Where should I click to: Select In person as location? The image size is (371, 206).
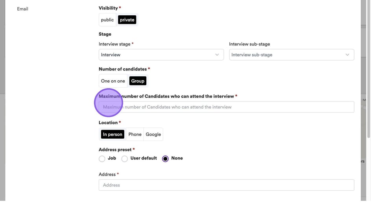pos(113,134)
